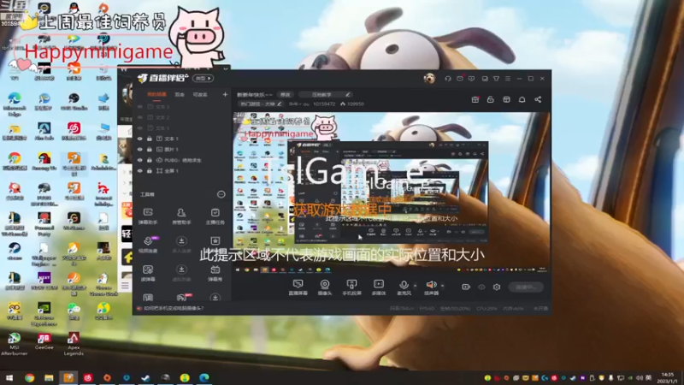Open the 弹幕助手 tool in toolbox
This screenshot has height=385, width=684.
(x=148, y=216)
